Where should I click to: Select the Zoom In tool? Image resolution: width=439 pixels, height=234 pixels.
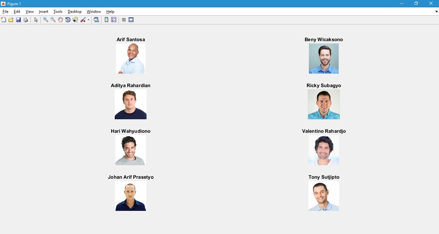(46, 20)
